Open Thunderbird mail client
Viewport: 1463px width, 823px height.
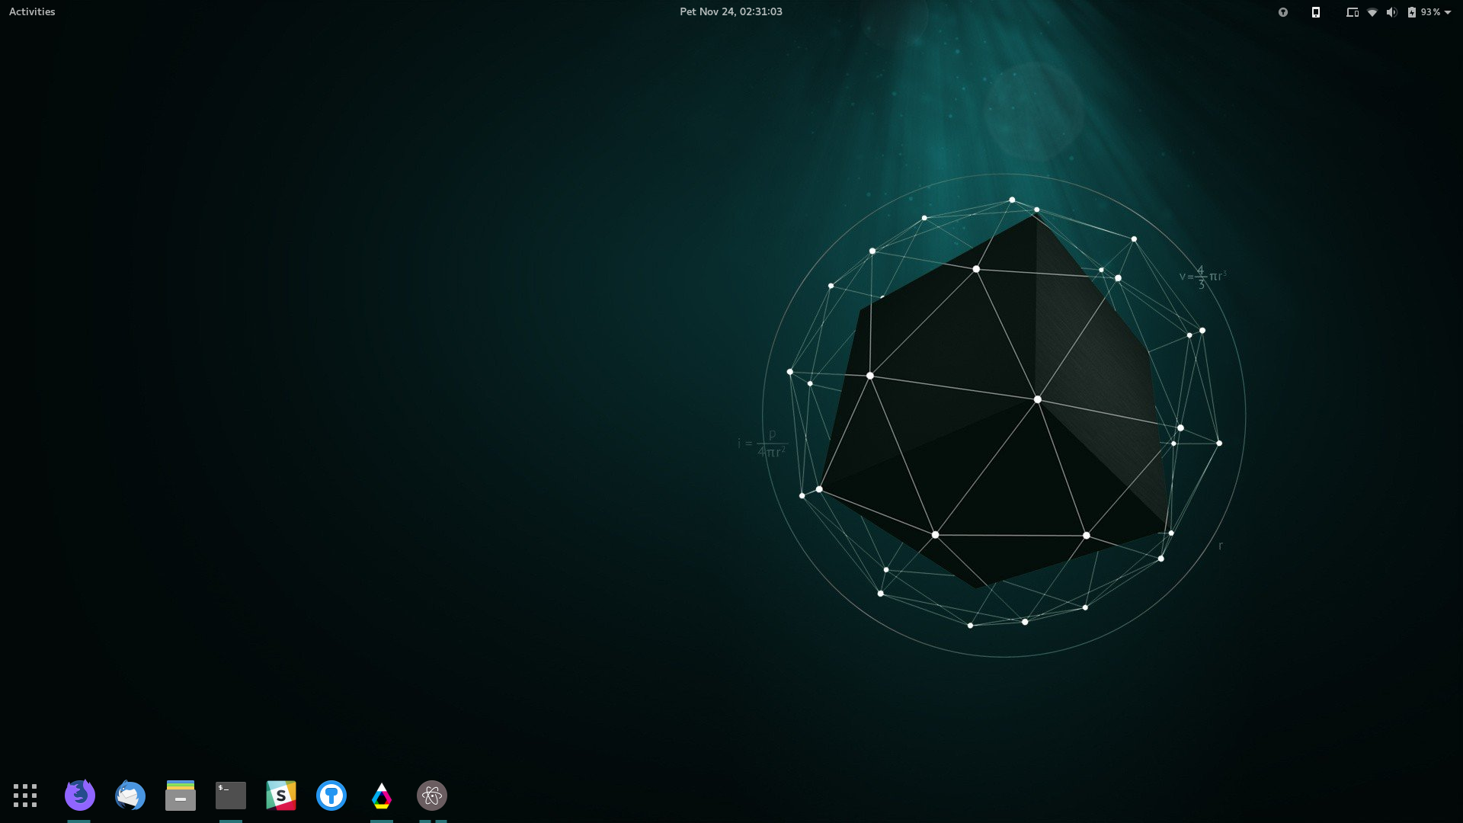click(130, 796)
